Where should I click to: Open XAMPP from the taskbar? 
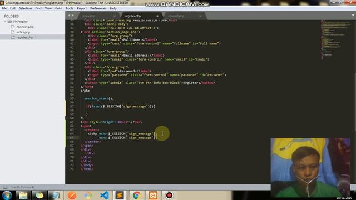tap(153, 195)
